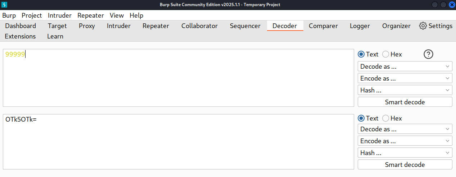Open the Intruder menu in menu bar
This screenshot has height=177, width=456.
[60, 15]
